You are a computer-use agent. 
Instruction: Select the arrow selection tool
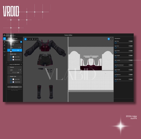(x=25, y=39)
